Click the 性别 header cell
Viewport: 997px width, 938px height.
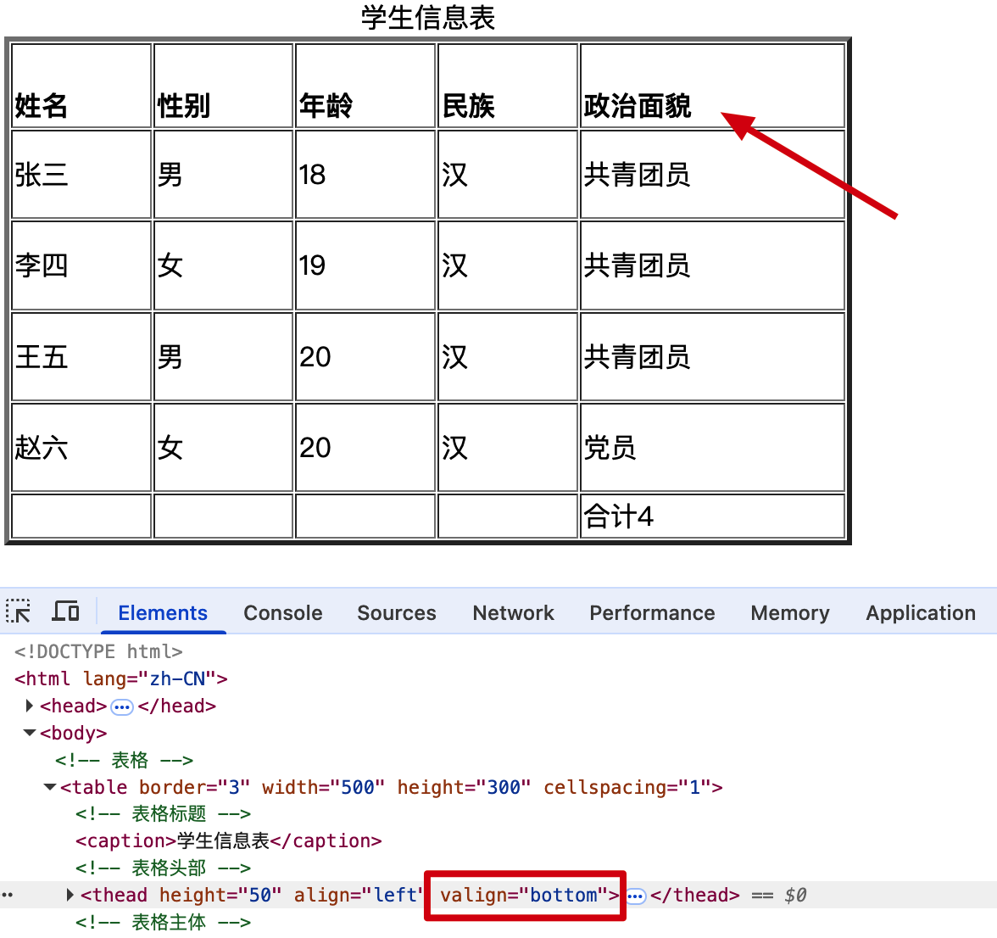223,86
